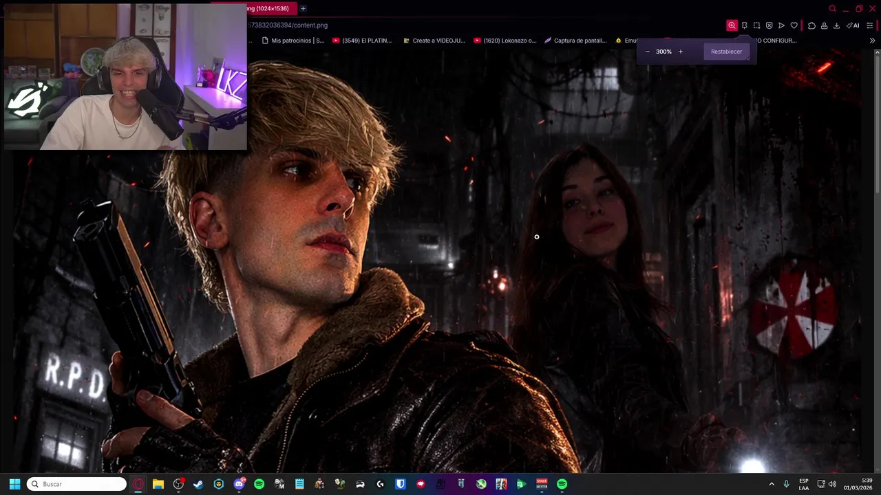This screenshot has width=881, height=495.
Task: Open the extensions cube icon
Action: [811, 25]
